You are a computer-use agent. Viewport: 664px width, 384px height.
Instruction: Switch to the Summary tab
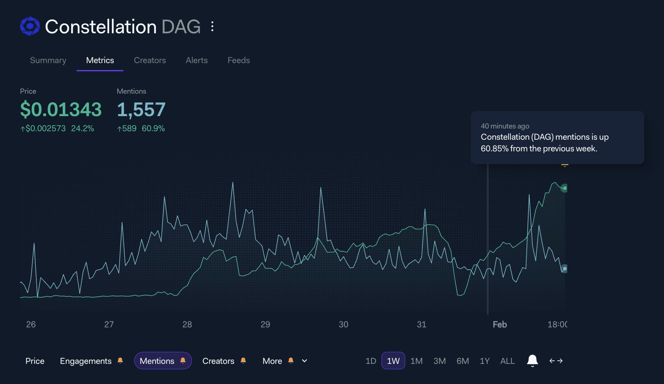pos(48,60)
